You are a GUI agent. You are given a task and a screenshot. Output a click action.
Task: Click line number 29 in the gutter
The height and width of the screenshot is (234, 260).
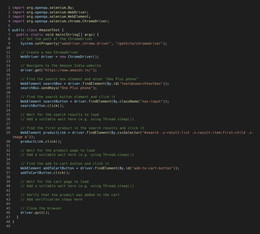(8, 133)
